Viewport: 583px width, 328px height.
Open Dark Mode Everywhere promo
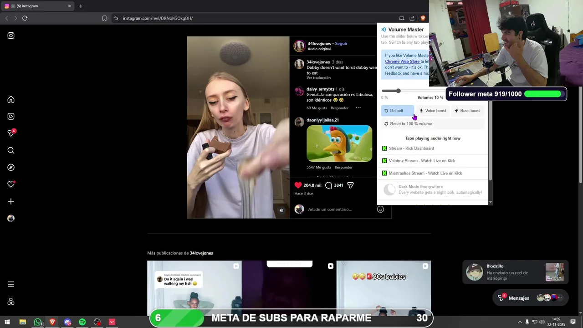(433, 190)
